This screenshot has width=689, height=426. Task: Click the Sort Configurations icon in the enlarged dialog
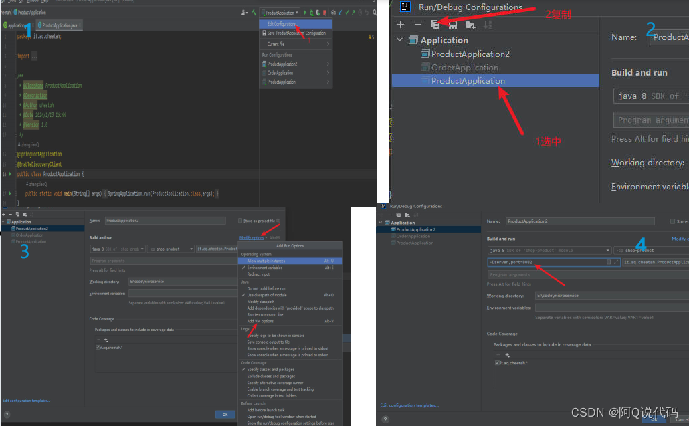488,25
